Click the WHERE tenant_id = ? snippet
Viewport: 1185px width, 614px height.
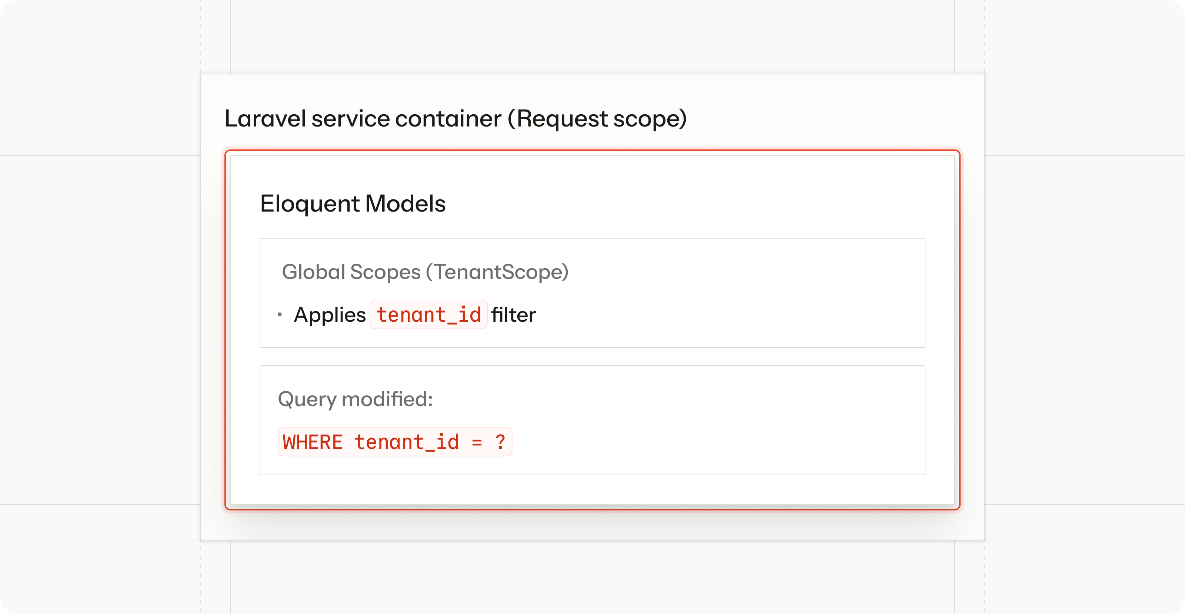tap(394, 442)
